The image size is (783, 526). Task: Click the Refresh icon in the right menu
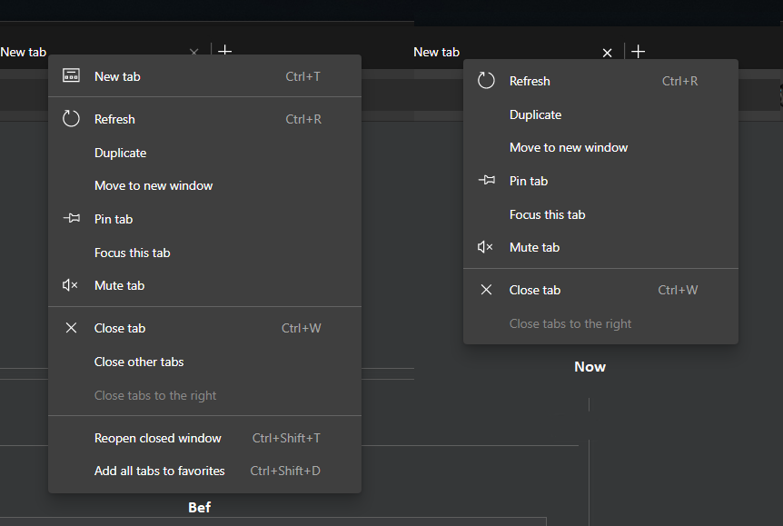pyautogui.click(x=486, y=81)
